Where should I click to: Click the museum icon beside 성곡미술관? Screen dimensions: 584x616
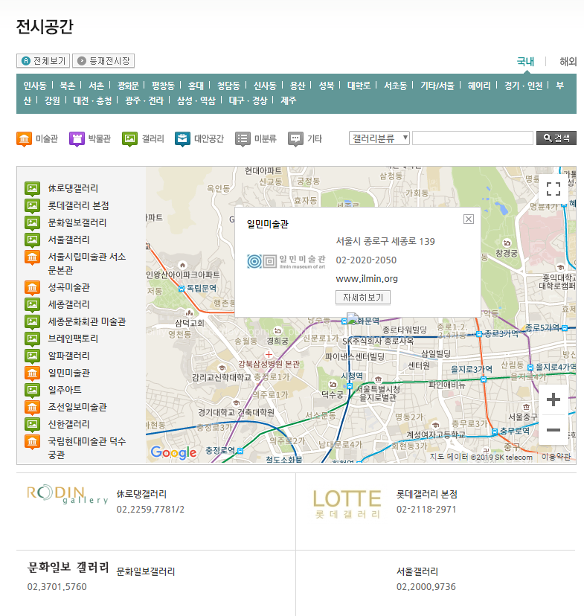(x=32, y=288)
